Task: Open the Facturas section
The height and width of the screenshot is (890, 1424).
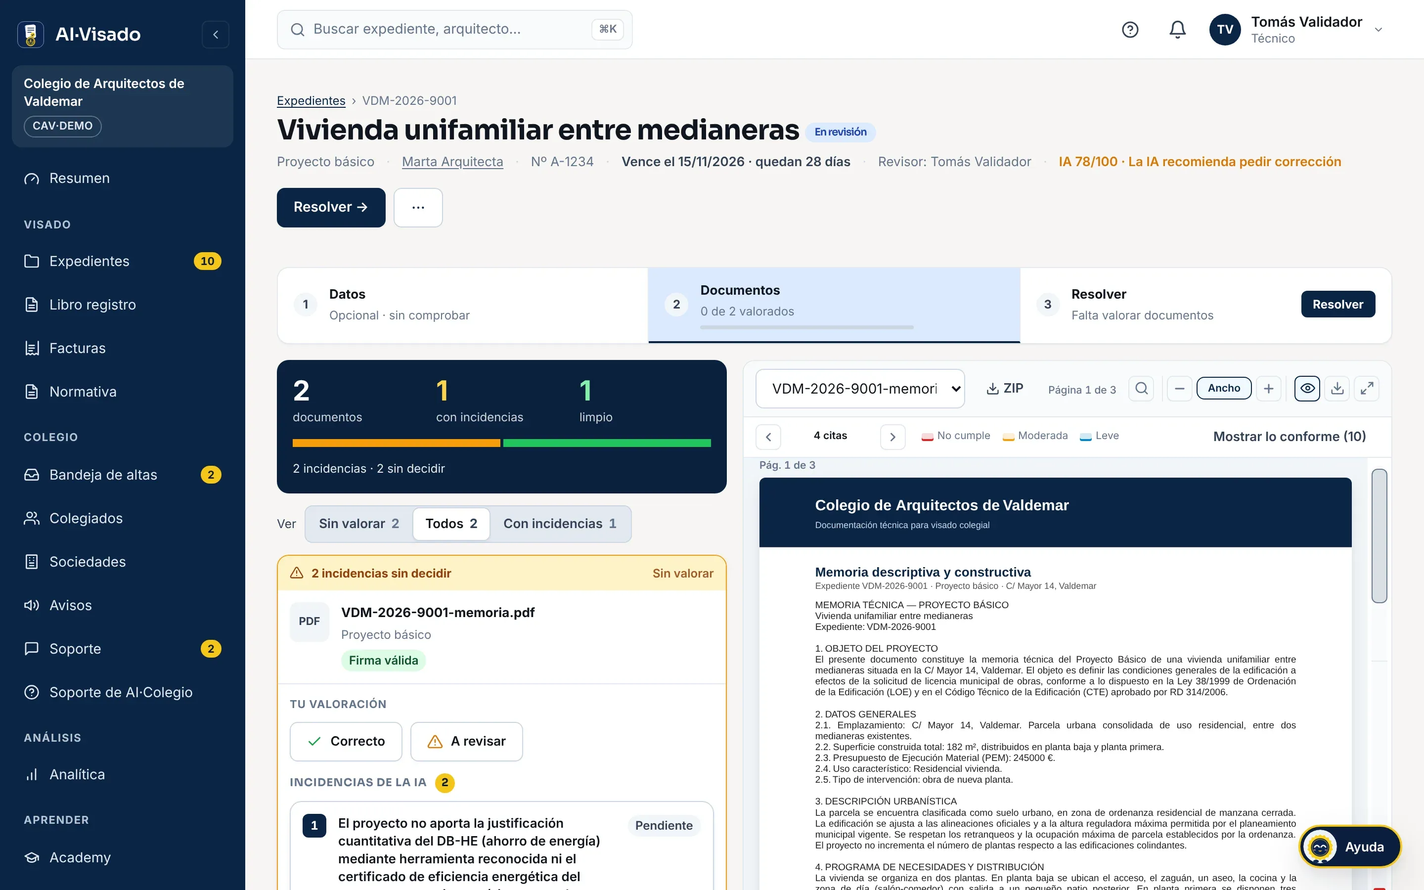Action: tap(123, 349)
